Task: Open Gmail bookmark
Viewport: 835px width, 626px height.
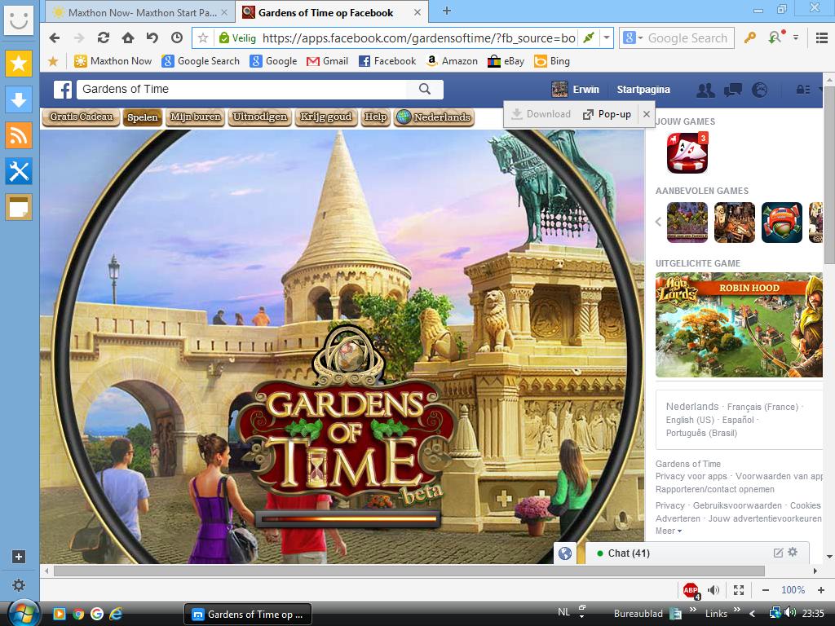Action: pos(328,61)
